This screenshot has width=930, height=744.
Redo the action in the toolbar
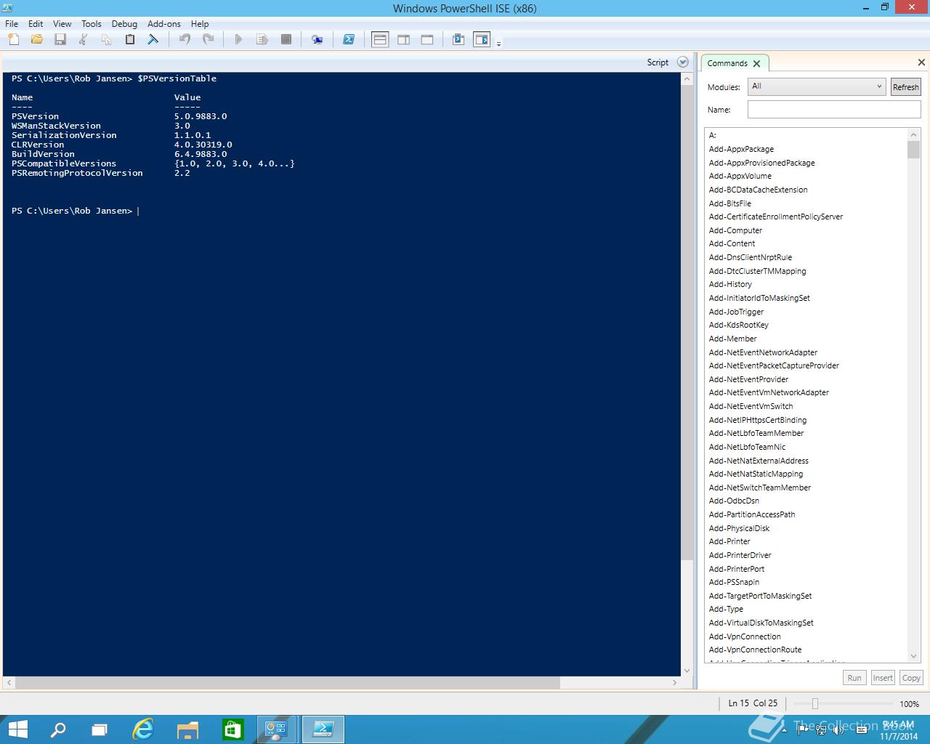[x=208, y=40]
